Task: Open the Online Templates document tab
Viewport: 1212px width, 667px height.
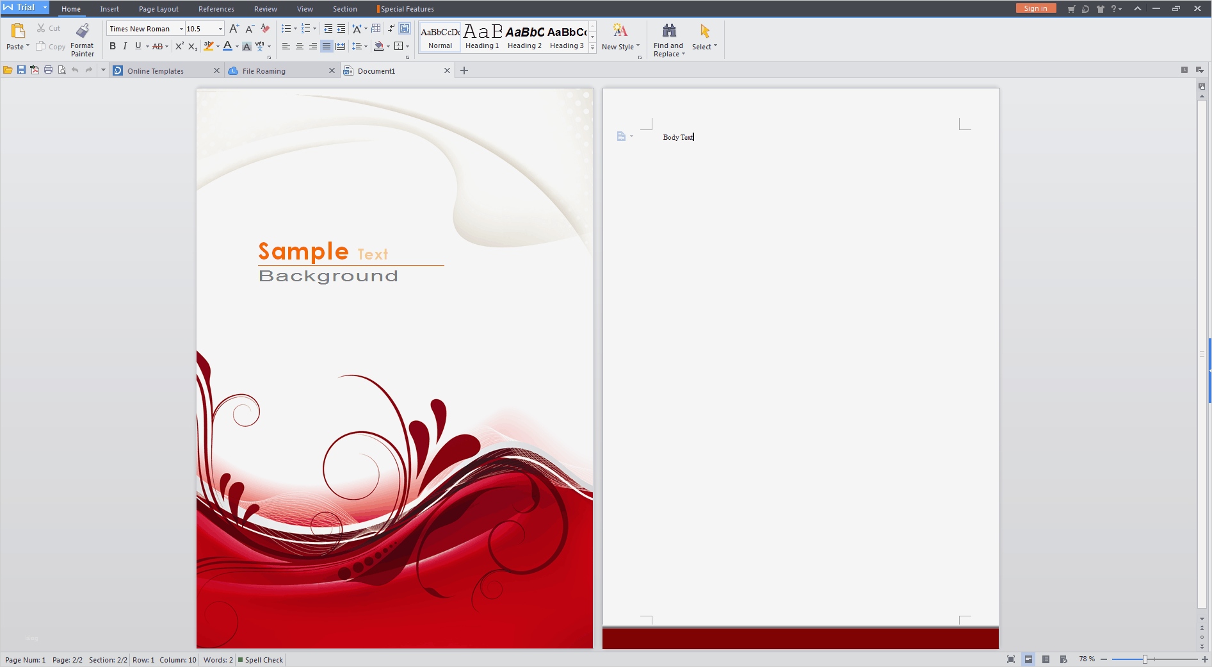Action: point(156,71)
